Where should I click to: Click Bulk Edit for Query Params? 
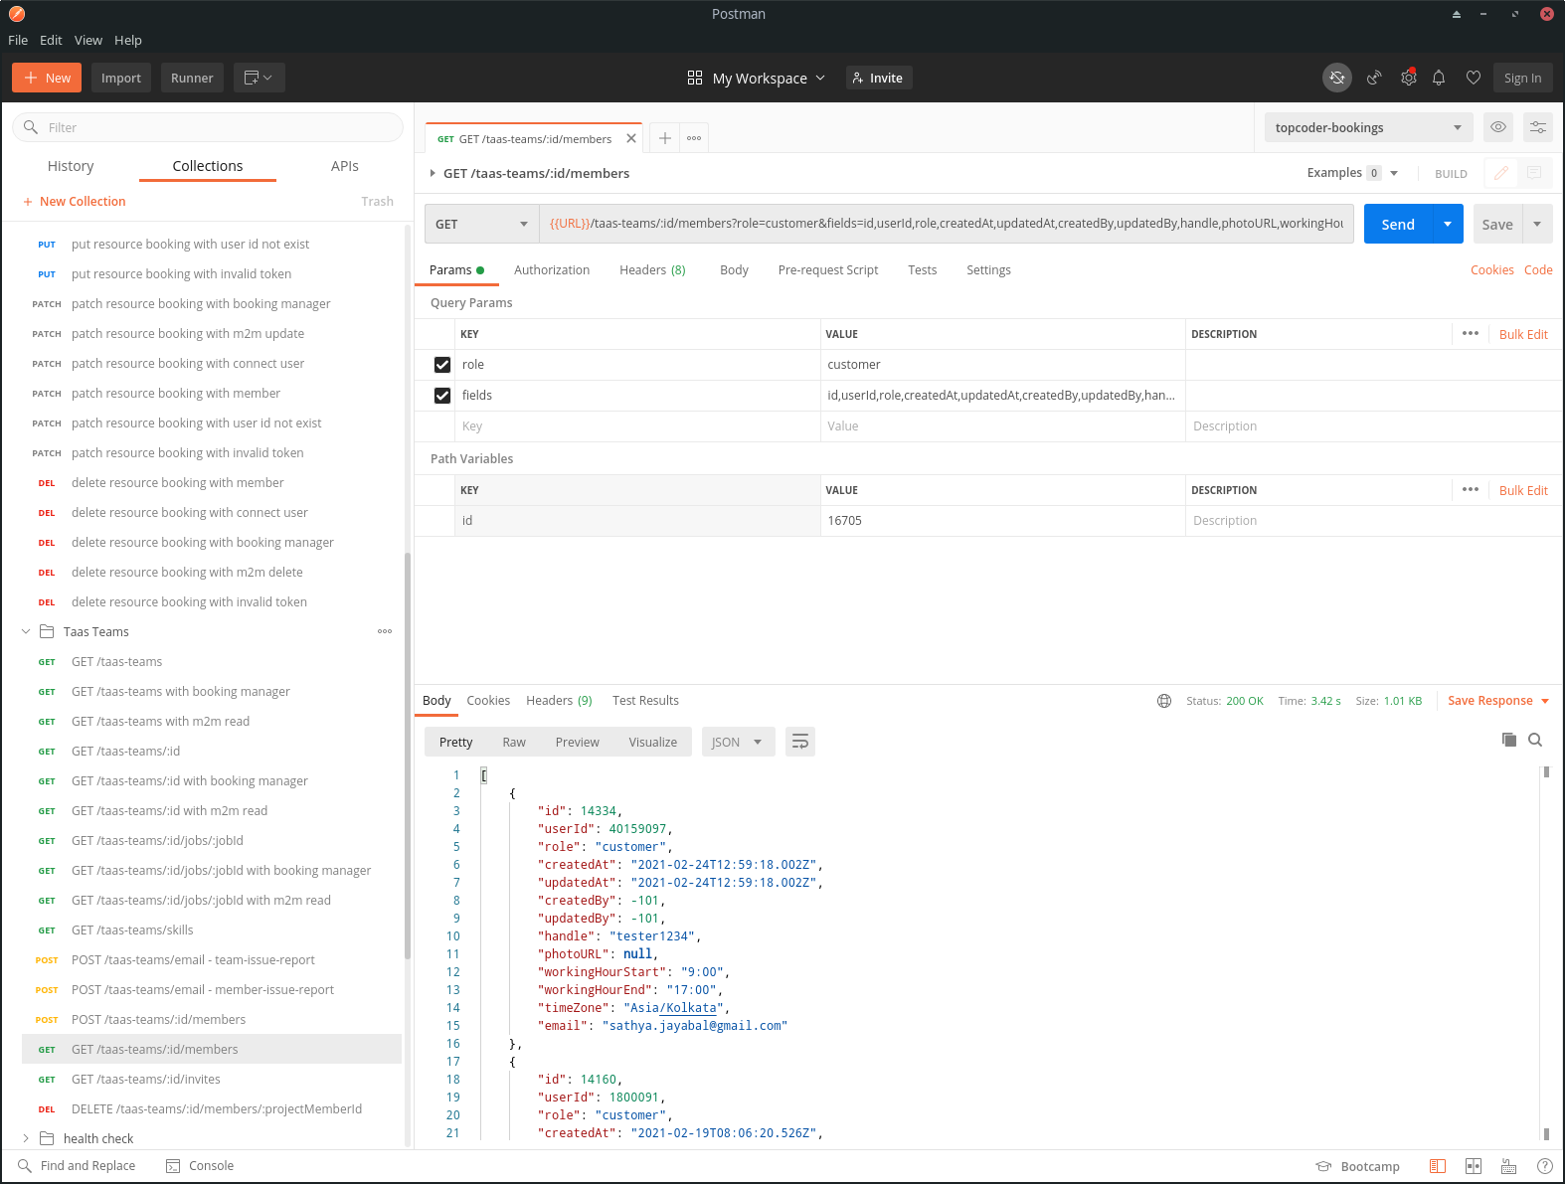click(x=1523, y=334)
